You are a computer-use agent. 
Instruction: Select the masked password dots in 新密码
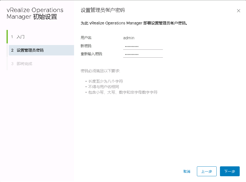[131, 47]
